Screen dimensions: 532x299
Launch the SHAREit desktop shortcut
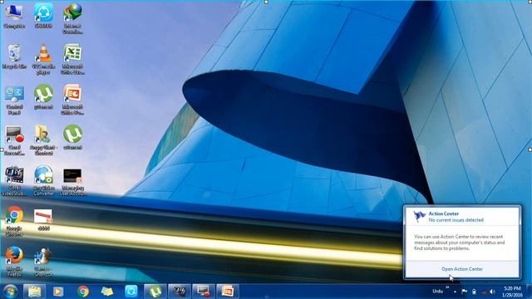43,16
